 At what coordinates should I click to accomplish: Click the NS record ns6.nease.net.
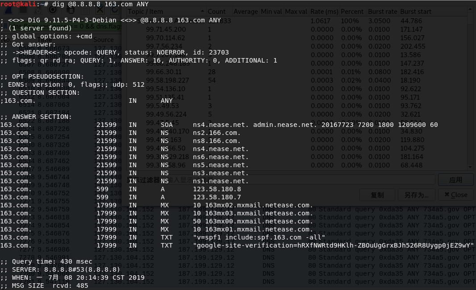tap(221, 157)
